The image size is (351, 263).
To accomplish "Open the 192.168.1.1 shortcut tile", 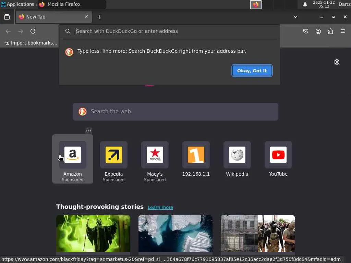I will coord(196,159).
